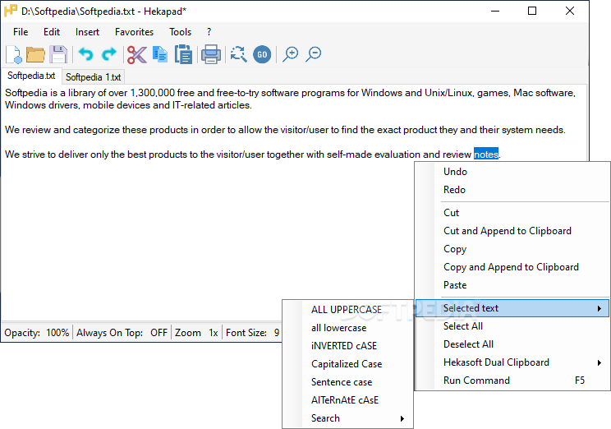Zoom out with the magnifier minus icon
This screenshot has width=611, height=429.
pyautogui.click(x=313, y=54)
